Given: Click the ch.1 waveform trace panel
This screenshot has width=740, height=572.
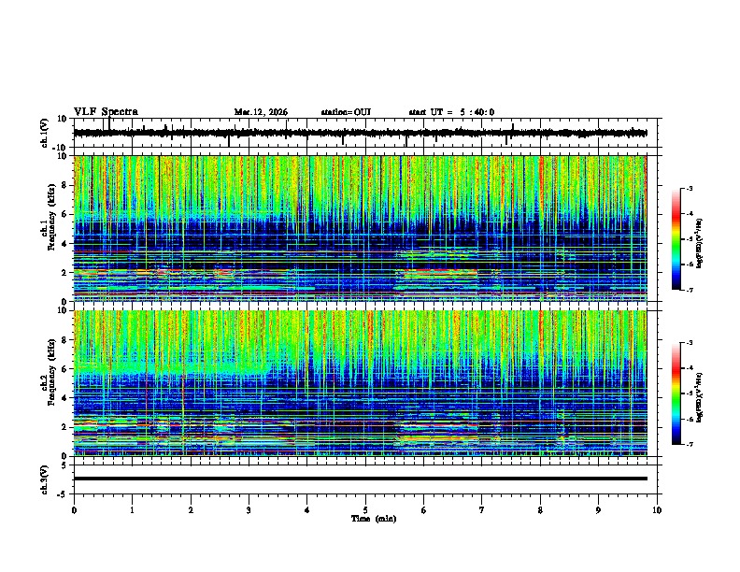Looking at the screenshot, I should [x=367, y=133].
